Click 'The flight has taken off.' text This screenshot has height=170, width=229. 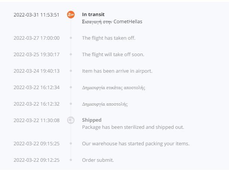pyautogui.click(x=109, y=38)
